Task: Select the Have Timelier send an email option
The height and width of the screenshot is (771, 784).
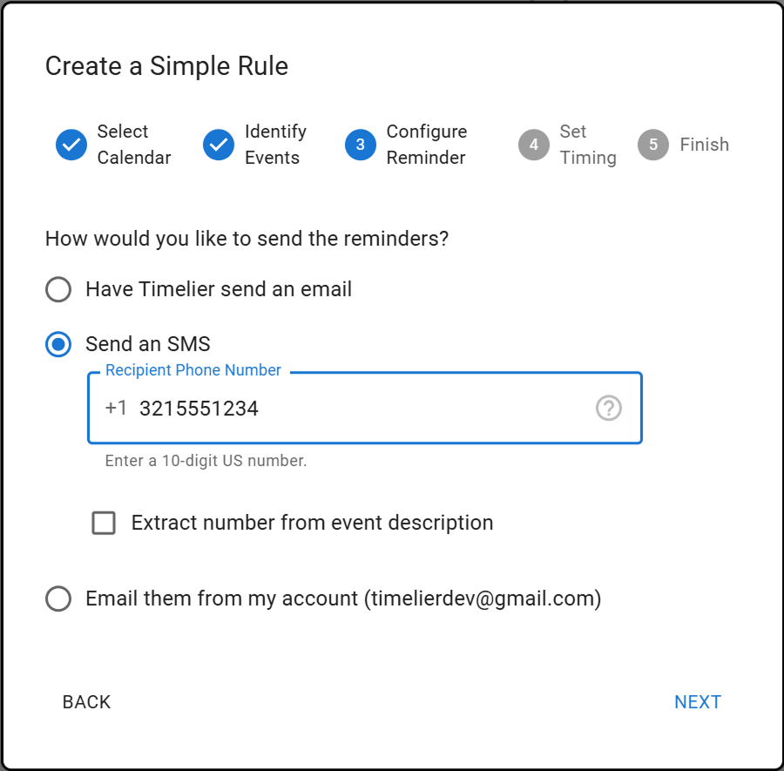Action: [x=57, y=289]
